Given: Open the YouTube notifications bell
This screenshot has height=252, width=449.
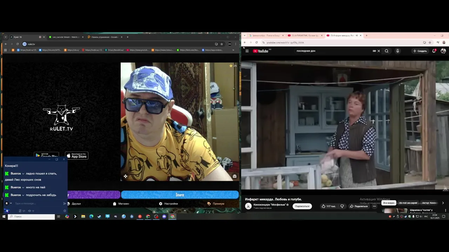Looking at the screenshot, I should (x=434, y=51).
